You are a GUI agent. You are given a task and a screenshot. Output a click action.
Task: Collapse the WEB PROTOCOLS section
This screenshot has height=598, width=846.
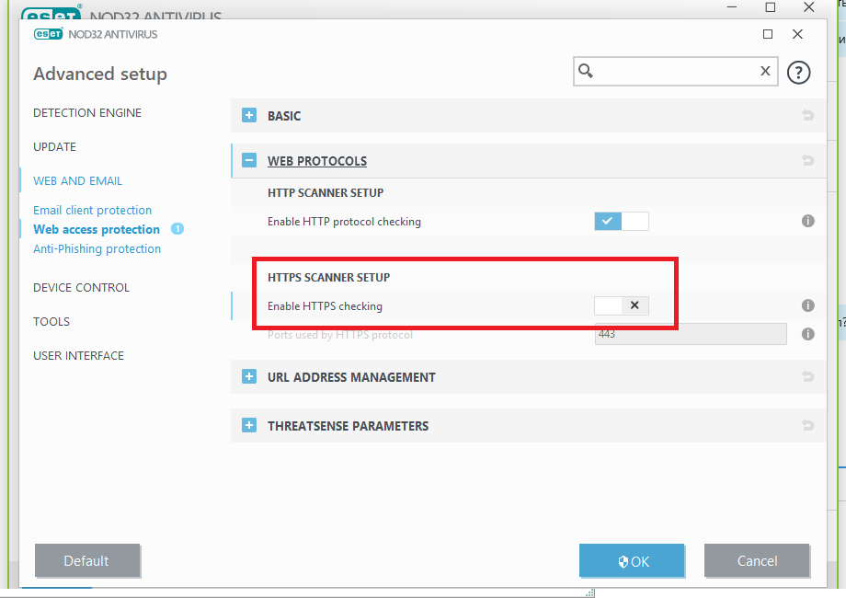[x=248, y=161]
